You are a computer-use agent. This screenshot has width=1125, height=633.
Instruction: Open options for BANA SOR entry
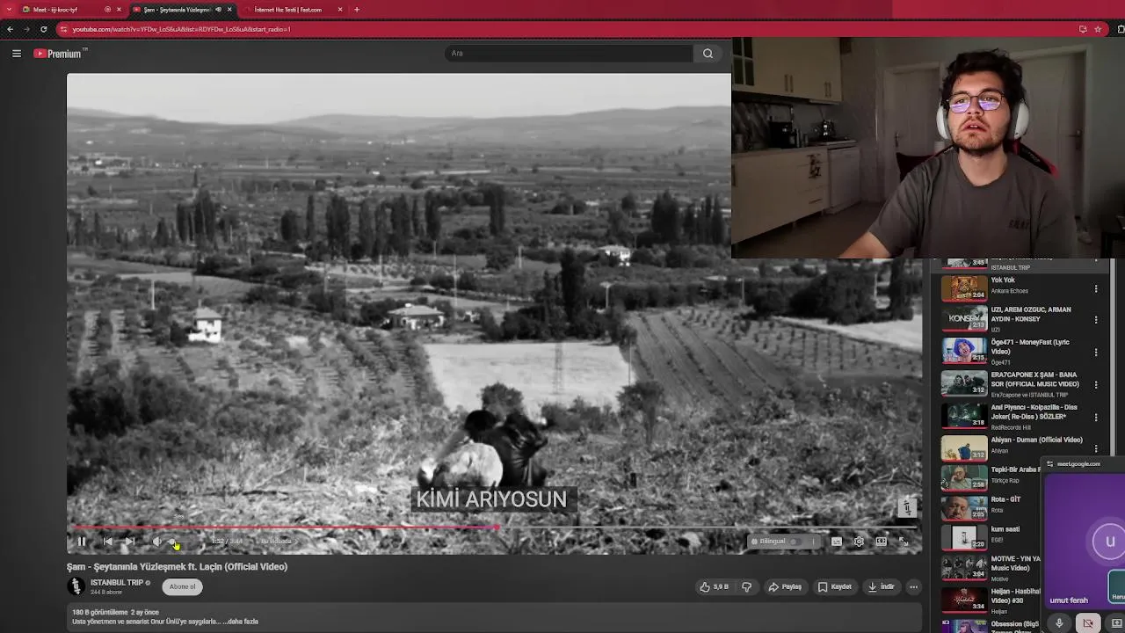pos(1096,384)
